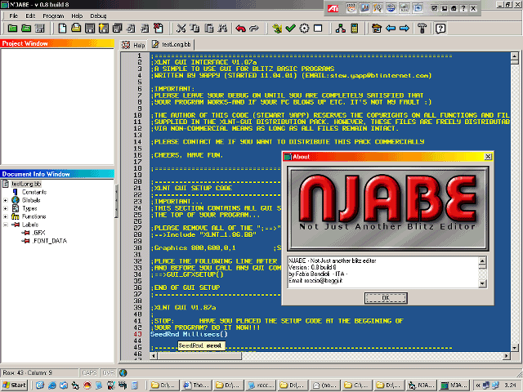
Task: Click the save all stacked floppies icon
Action: (117, 29)
